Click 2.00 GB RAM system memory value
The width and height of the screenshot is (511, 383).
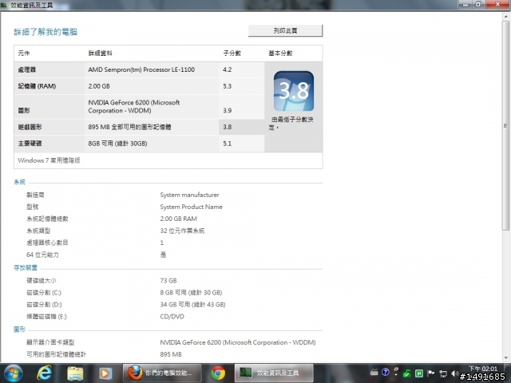pos(178,219)
